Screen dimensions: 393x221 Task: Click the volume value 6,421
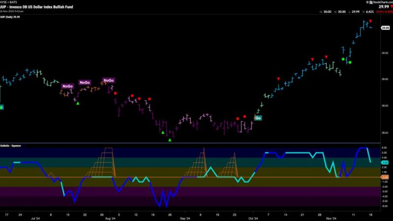point(370,12)
